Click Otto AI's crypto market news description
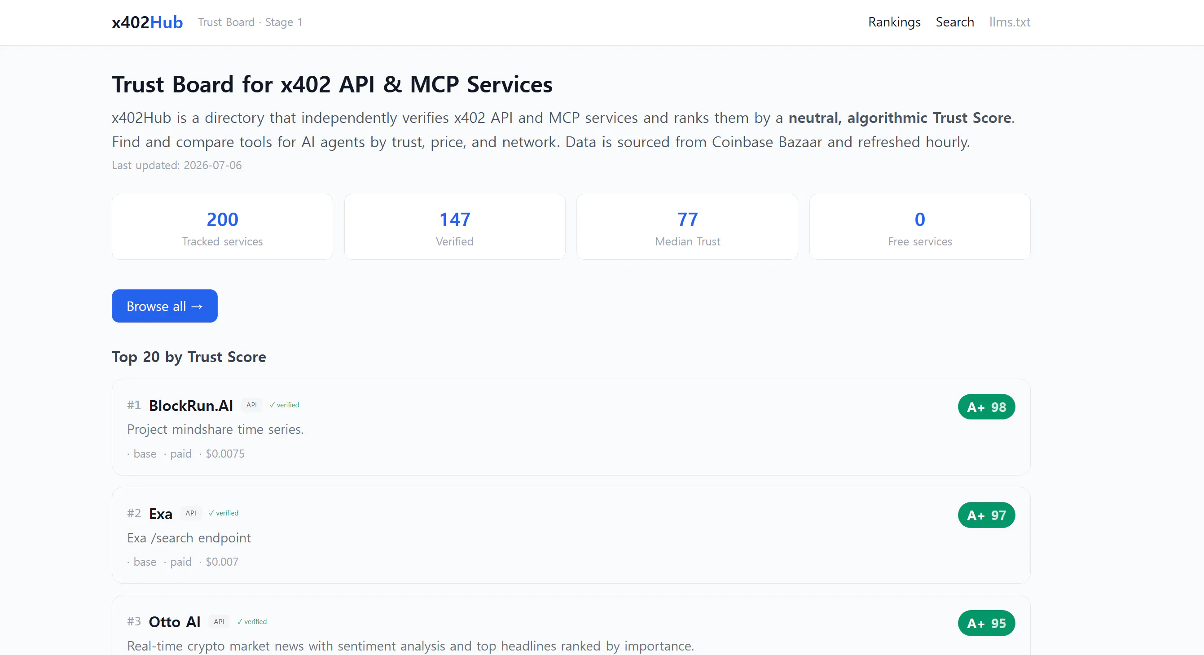 click(411, 646)
